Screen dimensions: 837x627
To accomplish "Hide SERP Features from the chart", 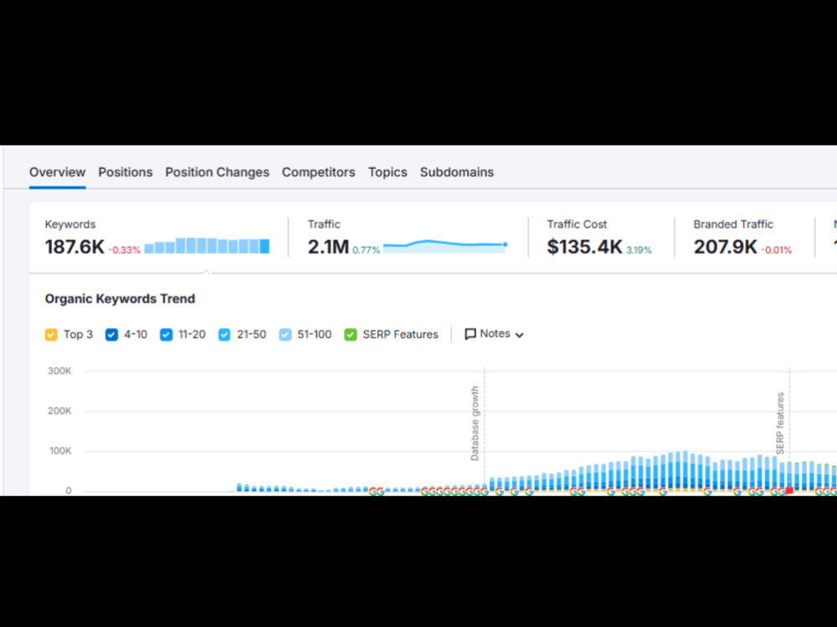I will (x=351, y=335).
